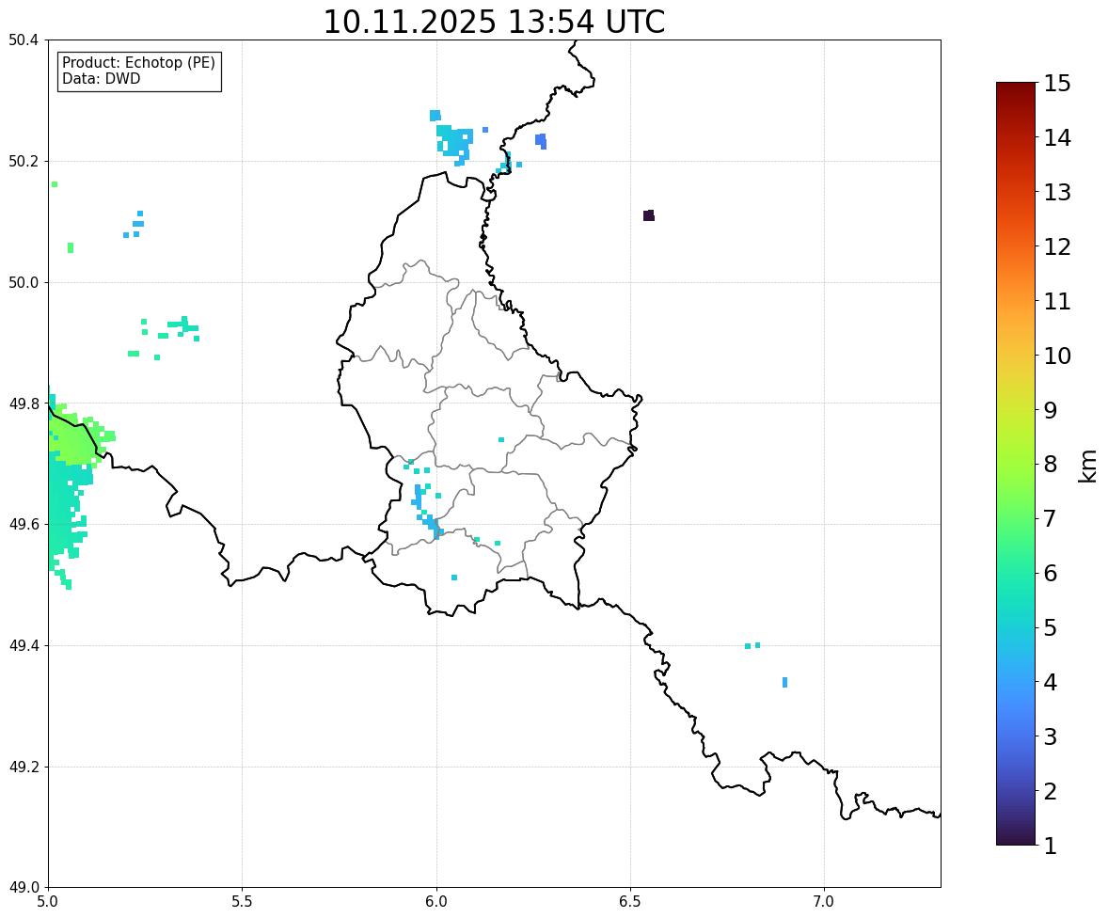This screenshot has width=1108, height=918.
Task: Click the colorbar tick label 3
Action: pos(1051,736)
